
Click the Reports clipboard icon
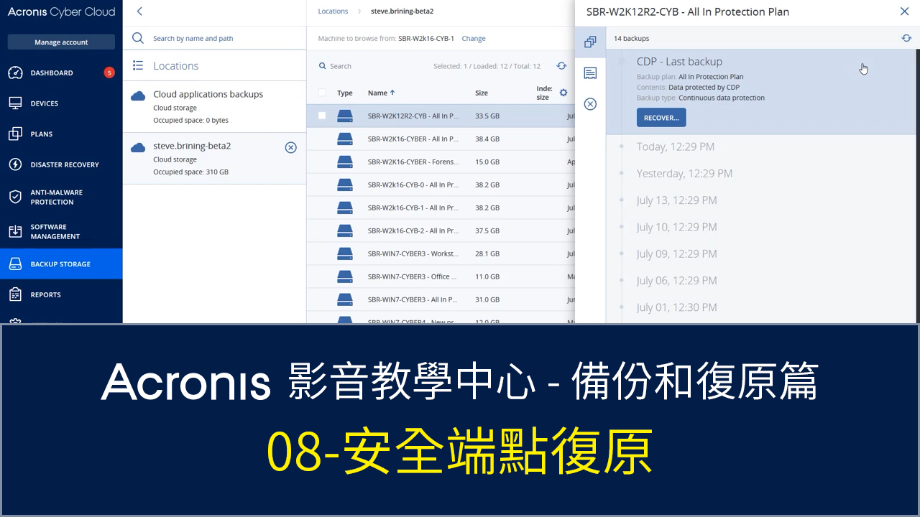tap(15, 294)
